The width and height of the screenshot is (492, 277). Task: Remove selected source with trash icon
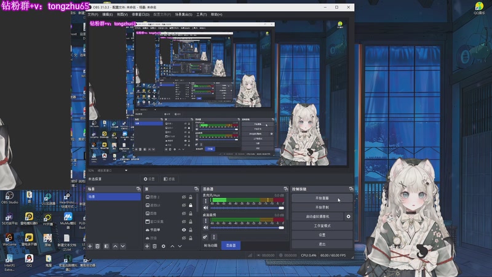pos(155,246)
